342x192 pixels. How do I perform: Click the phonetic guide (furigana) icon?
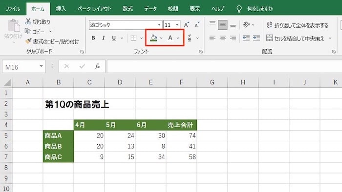coord(190,38)
